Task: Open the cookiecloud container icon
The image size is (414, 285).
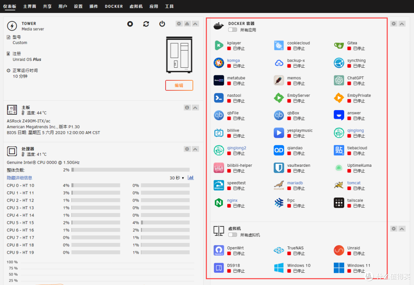Action: [279, 46]
